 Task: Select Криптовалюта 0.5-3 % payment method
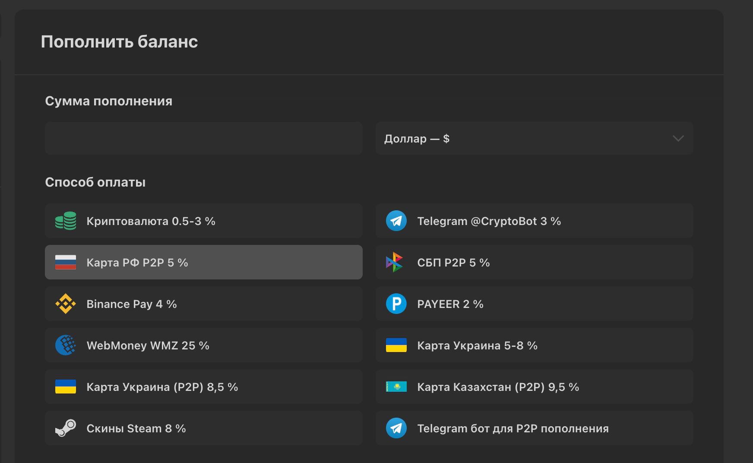203,221
